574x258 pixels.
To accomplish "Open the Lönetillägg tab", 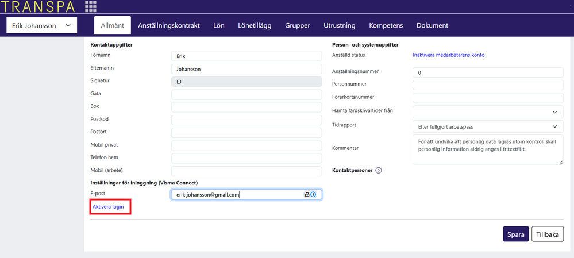I will [x=255, y=26].
